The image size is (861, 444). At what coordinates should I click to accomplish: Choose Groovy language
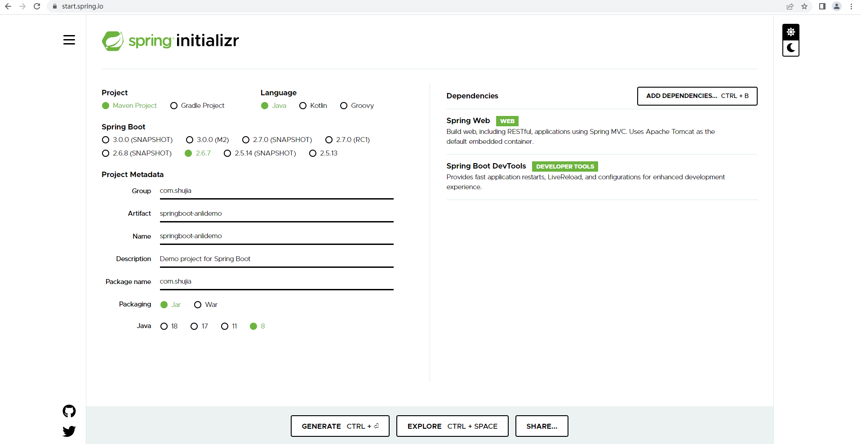(x=357, y=106)
